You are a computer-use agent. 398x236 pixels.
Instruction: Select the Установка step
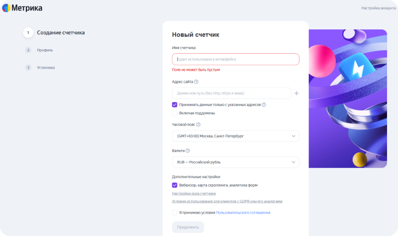pyautogui.click(x=46, y=68)
